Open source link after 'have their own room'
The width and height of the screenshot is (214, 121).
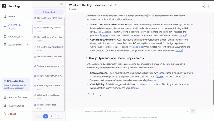click(160, 76)
